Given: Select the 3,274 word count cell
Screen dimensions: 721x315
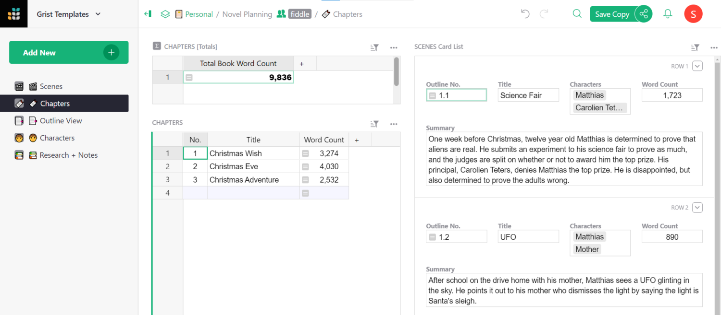Looking at the screenshot, I should 324,153.
